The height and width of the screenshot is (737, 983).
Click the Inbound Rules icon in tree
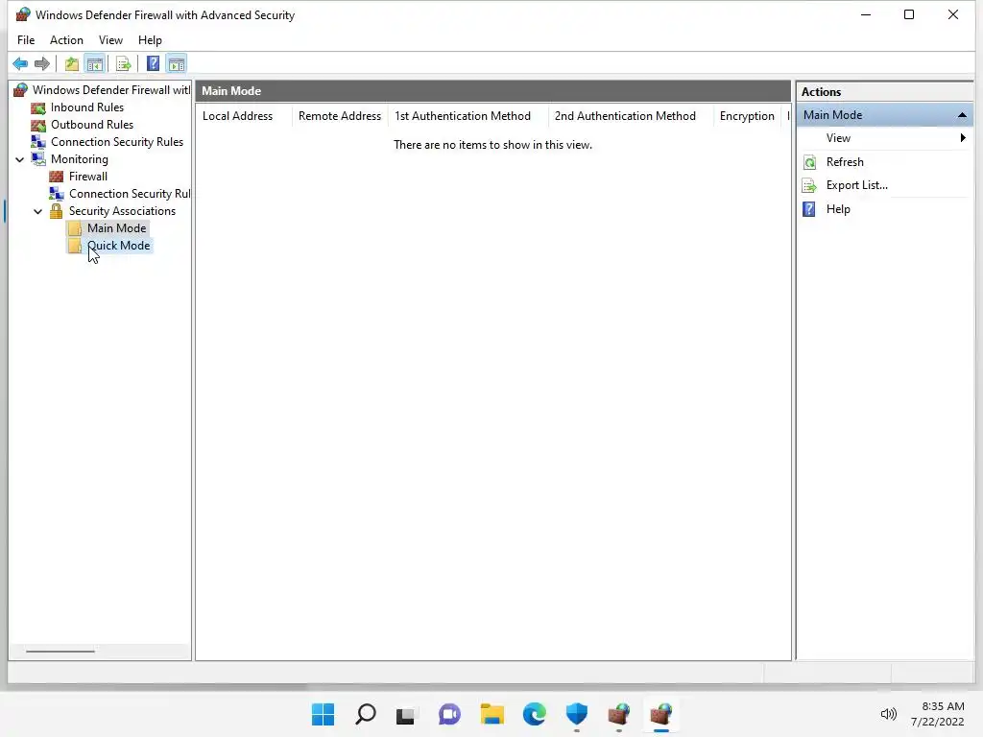point(38,107)
